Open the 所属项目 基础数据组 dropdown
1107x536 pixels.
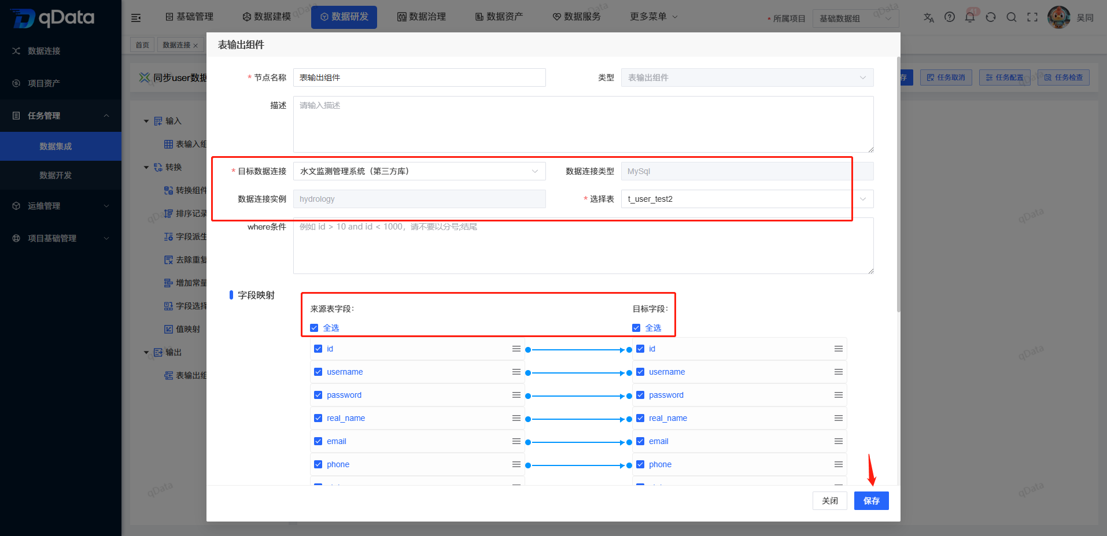(x=855, y=19)
